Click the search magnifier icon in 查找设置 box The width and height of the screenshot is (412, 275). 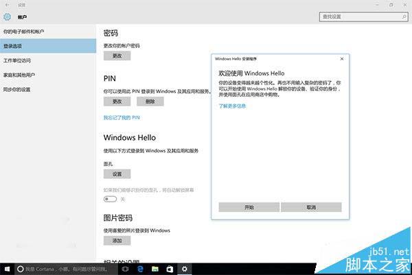[404, 16]
